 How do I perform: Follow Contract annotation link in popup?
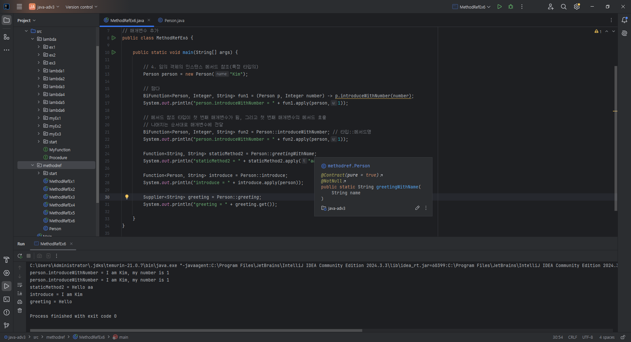tap(381, 175)
